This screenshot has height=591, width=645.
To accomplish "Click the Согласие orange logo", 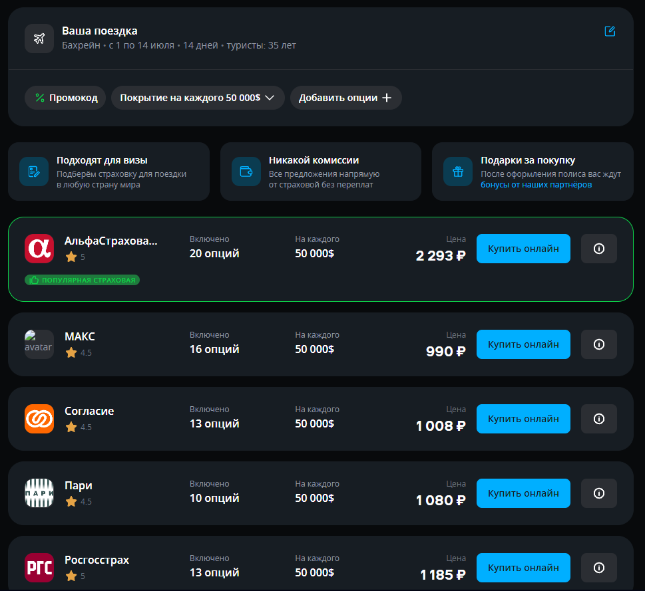I will tap(39, 419).
